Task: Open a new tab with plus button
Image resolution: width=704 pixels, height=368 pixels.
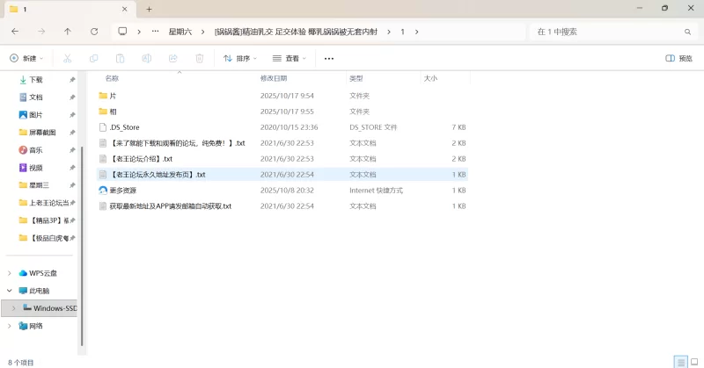Action: pos(149,9)
